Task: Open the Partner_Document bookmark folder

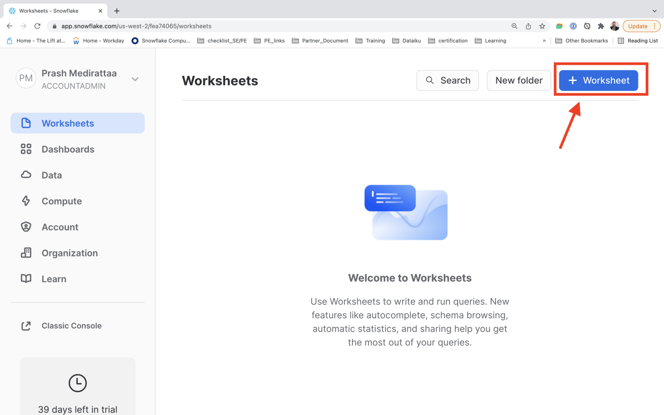Action: pyautogui.click(x=320, y=41)
